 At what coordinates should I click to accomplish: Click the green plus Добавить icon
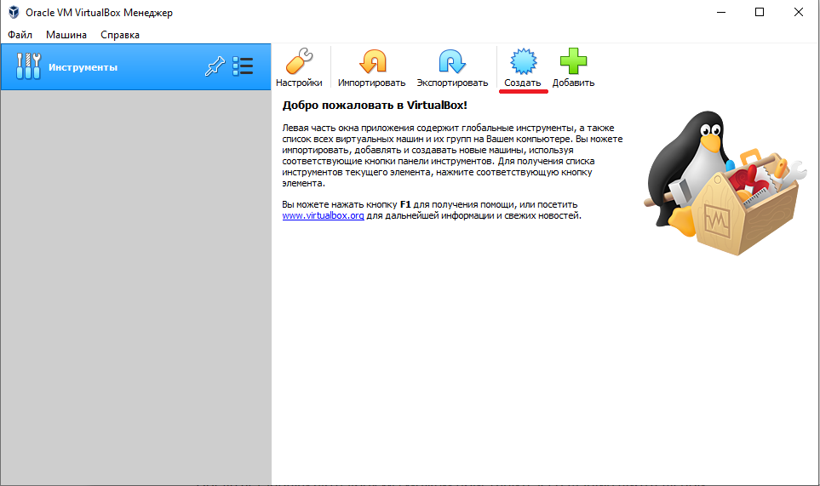pos(573,61)
